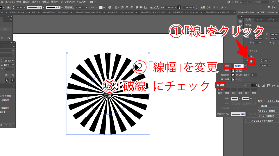
Task: Open the 書式(T) menu
Action: 26,2
